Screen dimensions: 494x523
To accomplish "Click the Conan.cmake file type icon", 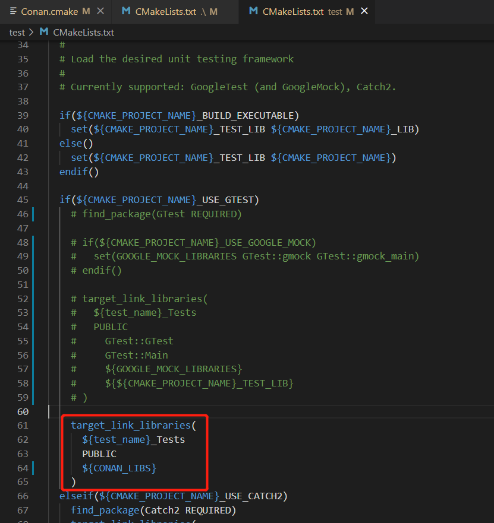I will [13, 11].
